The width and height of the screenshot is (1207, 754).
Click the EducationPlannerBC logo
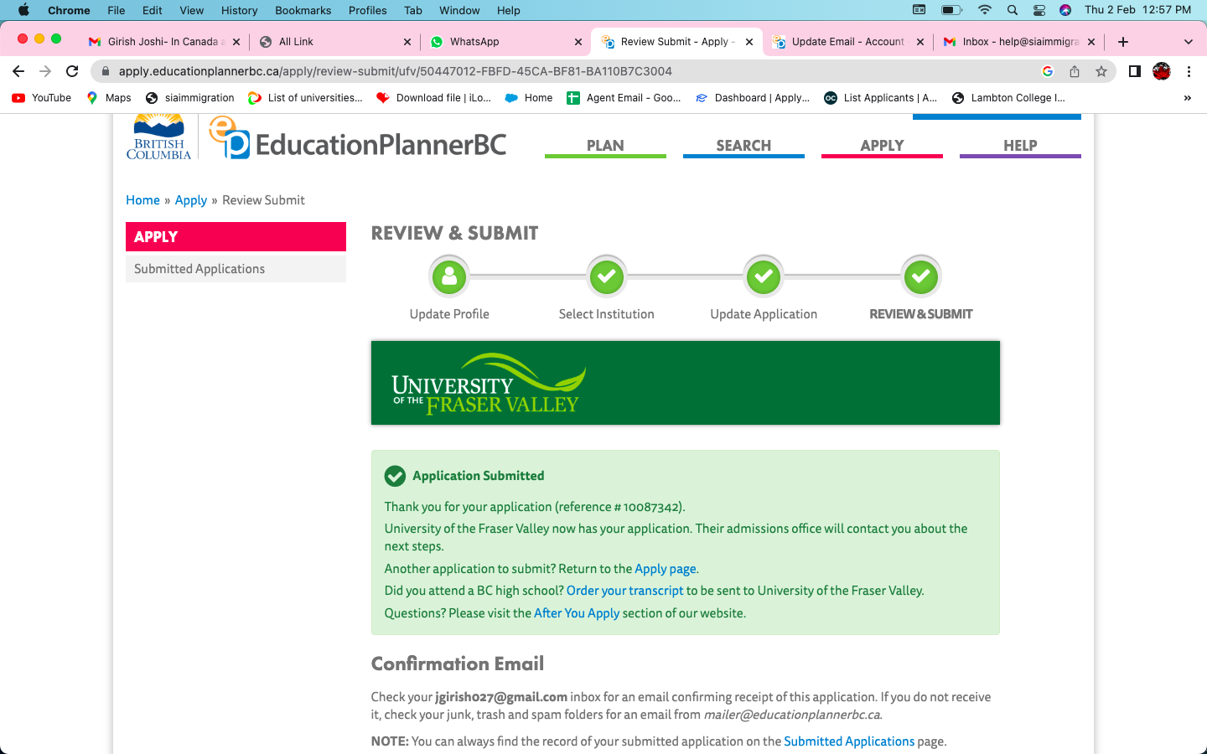pyautogui.click(x=358, y=139)
